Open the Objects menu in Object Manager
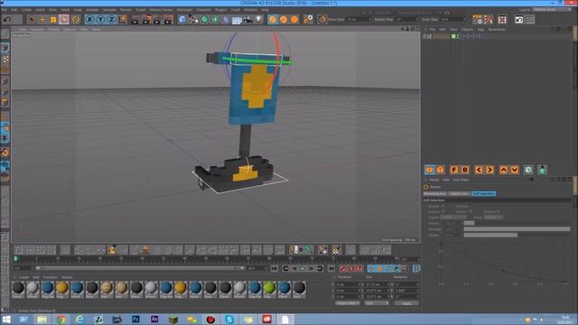Viewport: 578px width, 325px height. click(x=467, y=30)
